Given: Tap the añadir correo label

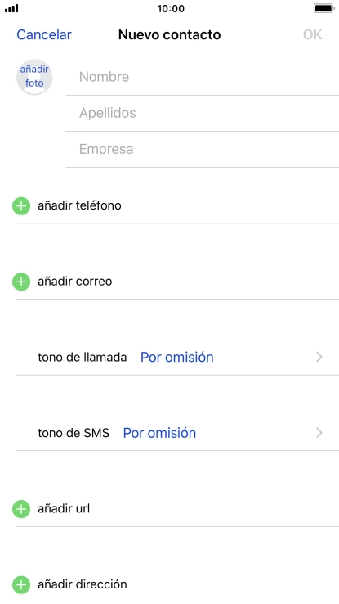Looking at the screenshot, I should pos(75,282).
